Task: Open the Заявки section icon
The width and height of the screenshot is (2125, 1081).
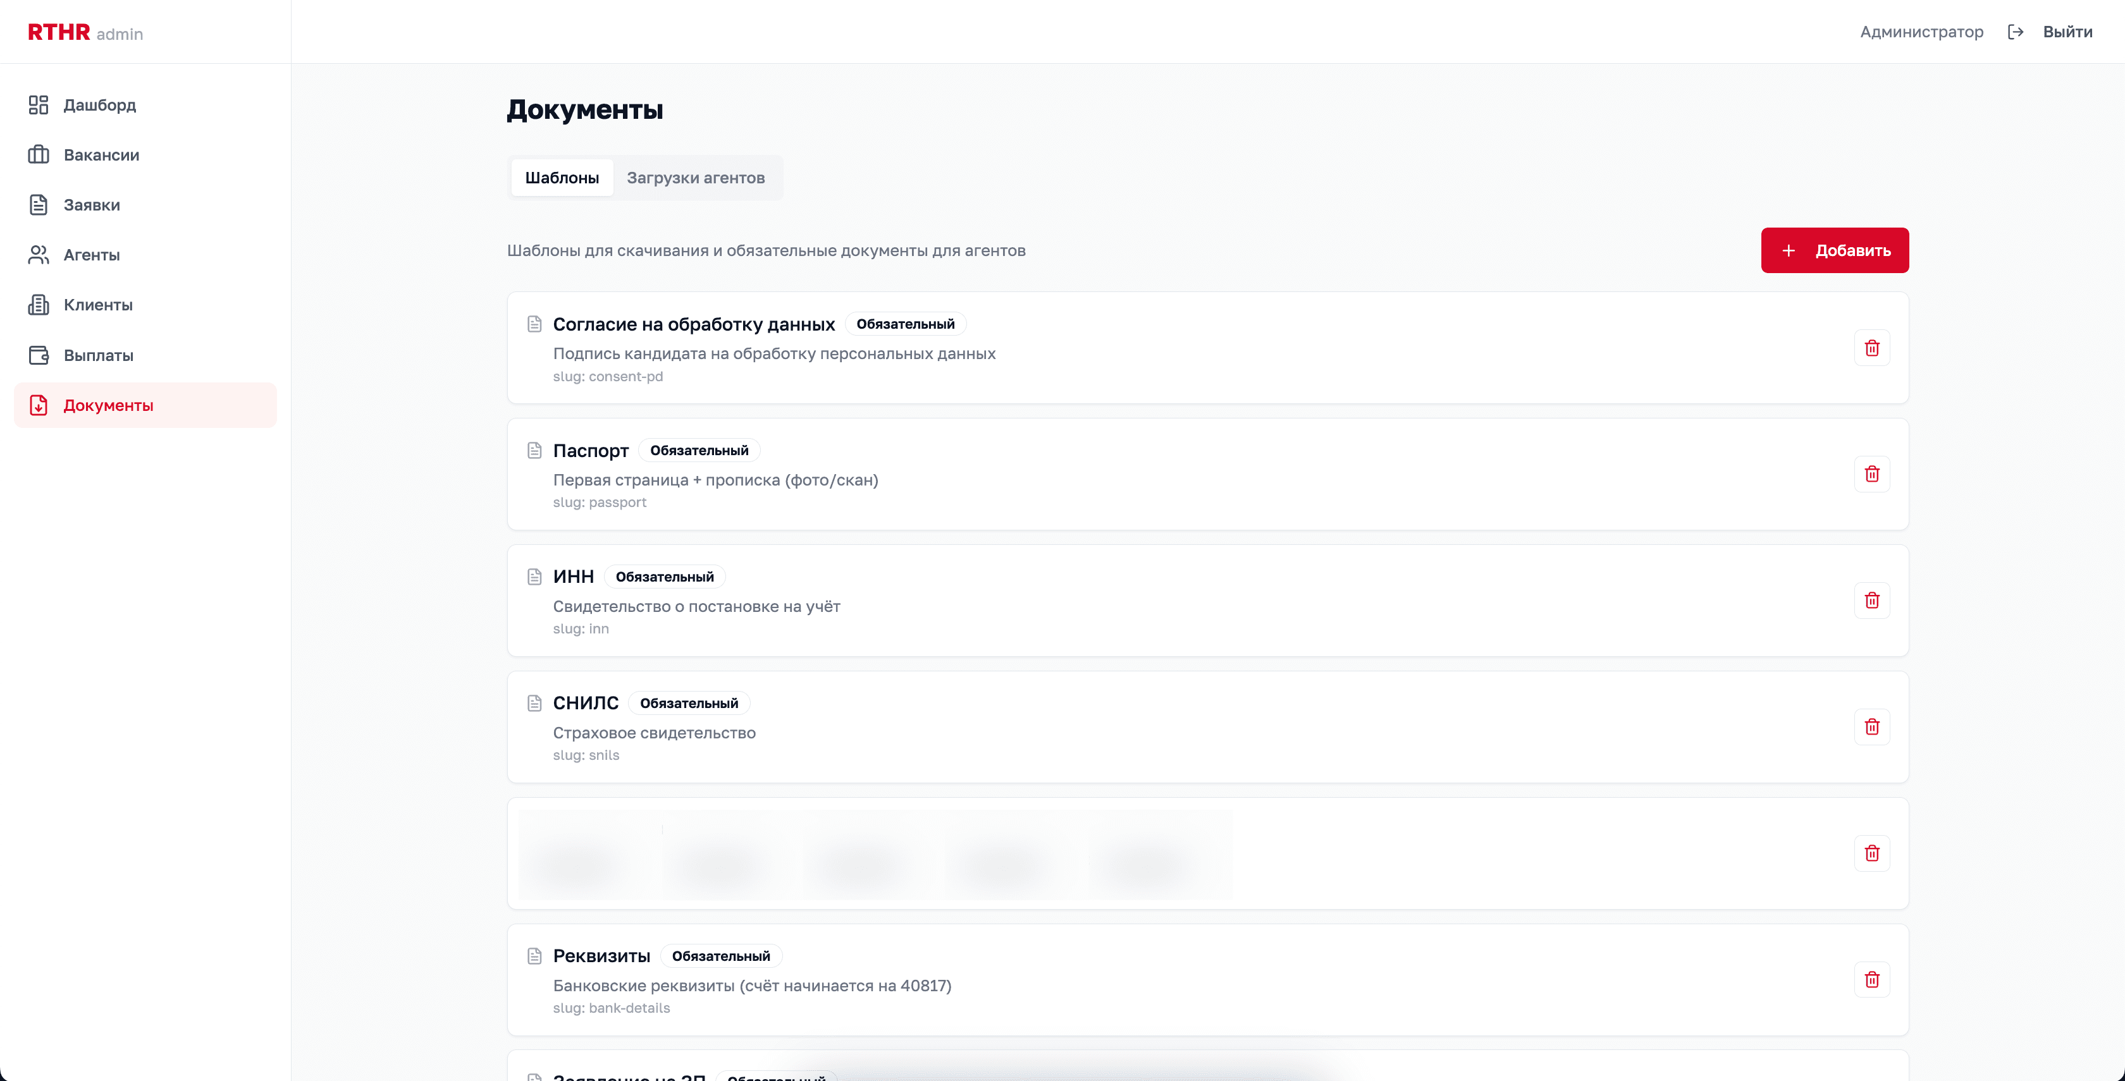Action: (39, 204)
